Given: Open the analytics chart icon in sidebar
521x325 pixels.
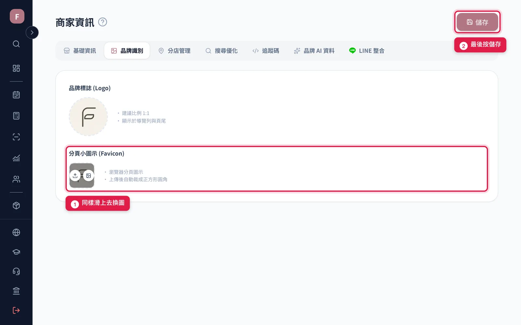Looking at the screenshot, I should [x=16, y=158].
